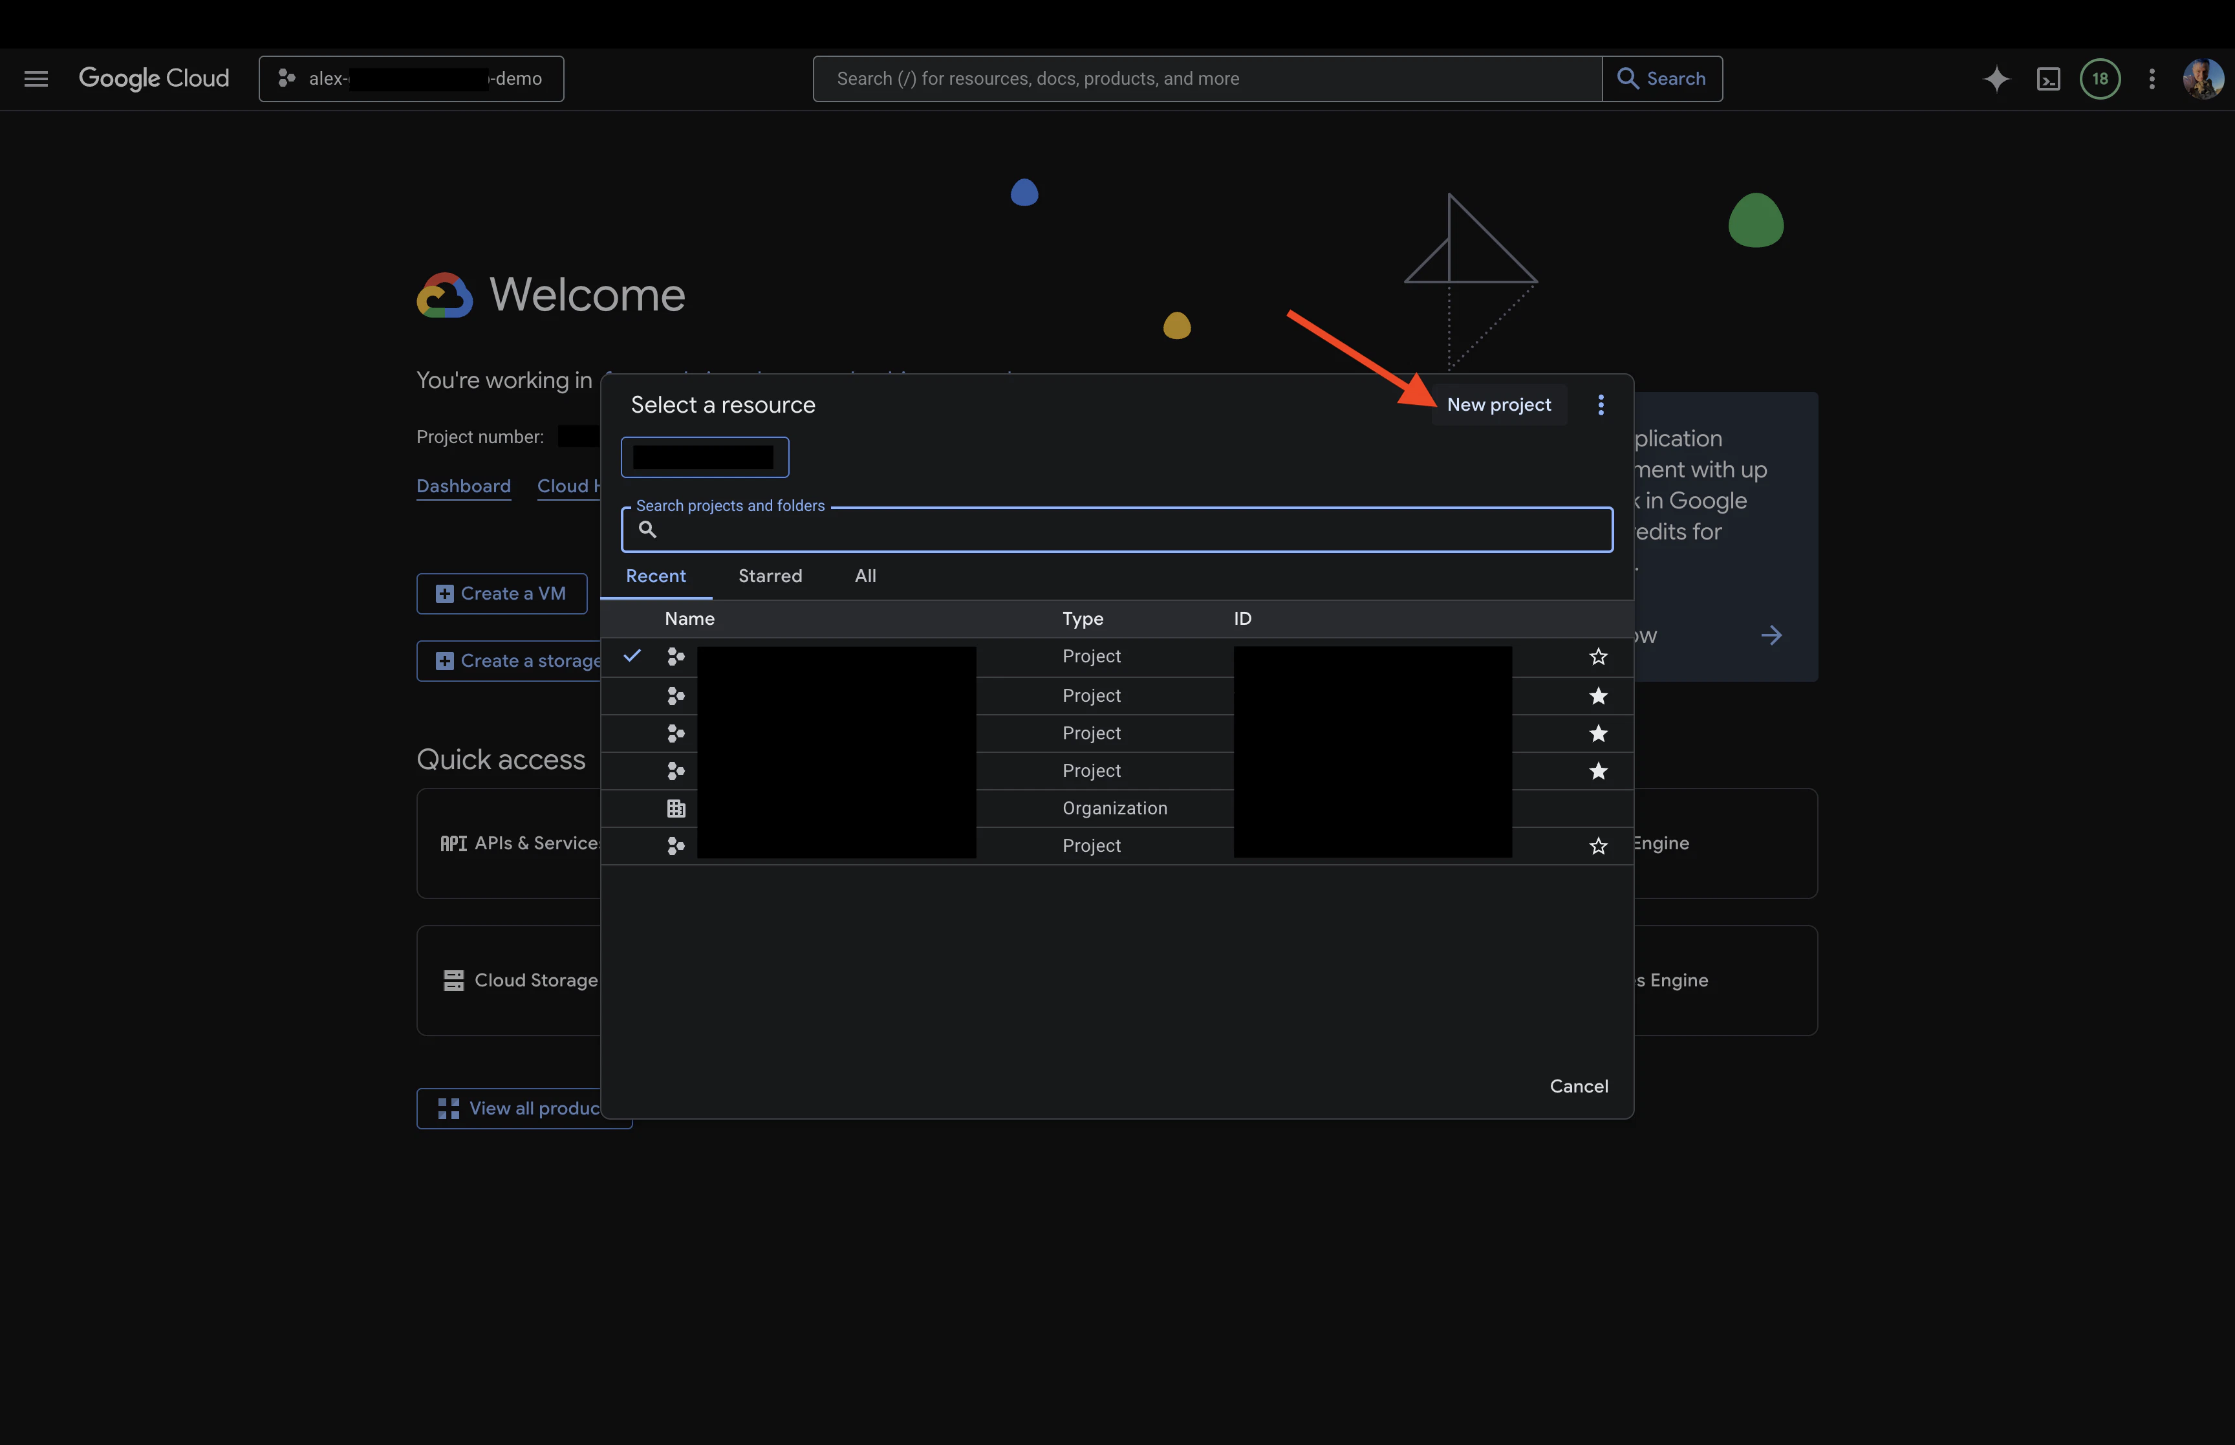Switch to the Starred tab

click(770, 576)
